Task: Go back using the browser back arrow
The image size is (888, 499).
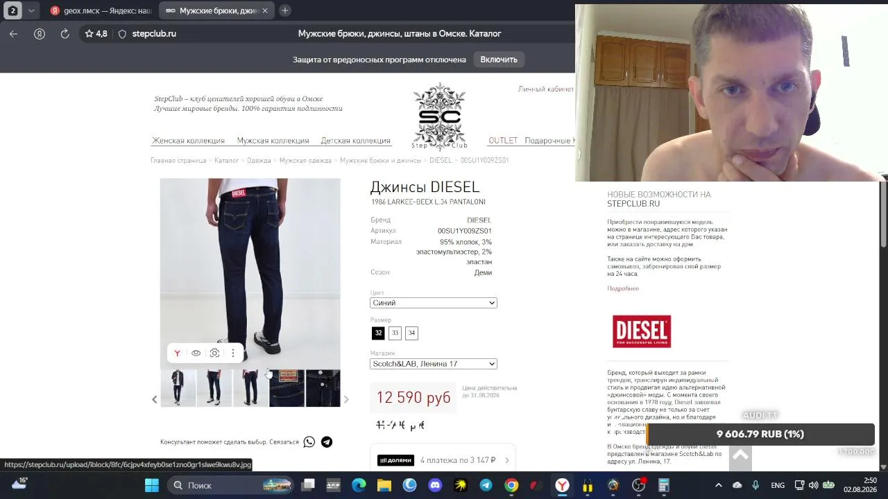Action: [x=13, y=33]
